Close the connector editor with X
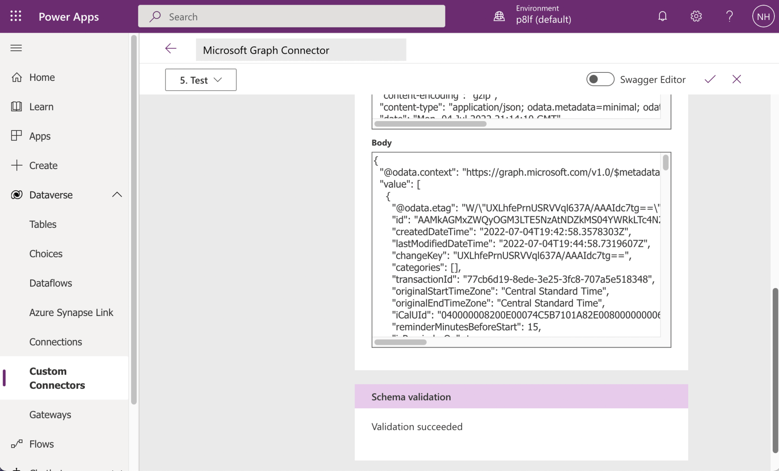 point(737,79)
